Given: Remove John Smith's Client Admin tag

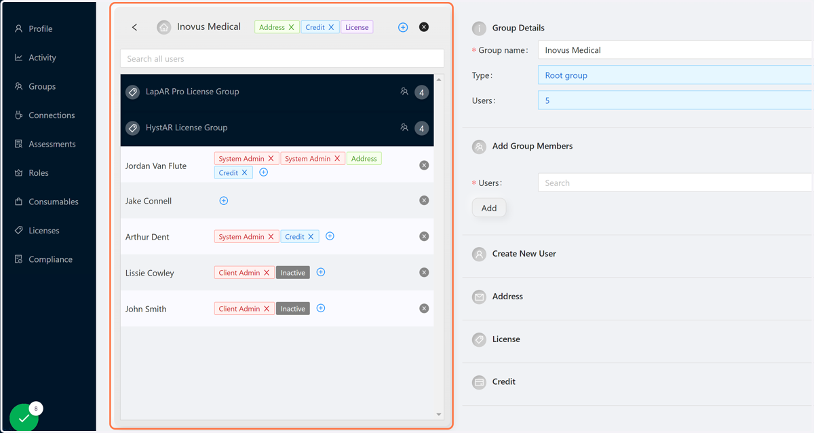Looking at the screenshot, I should [267, 309].
